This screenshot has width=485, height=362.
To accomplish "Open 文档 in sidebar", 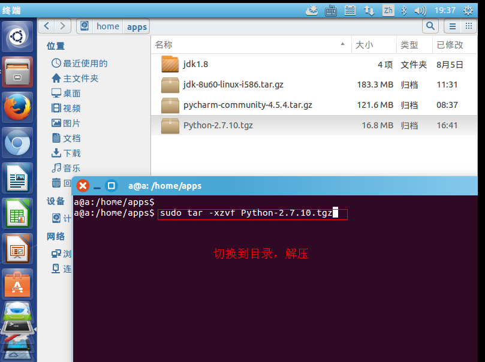I will coord(66,138).
